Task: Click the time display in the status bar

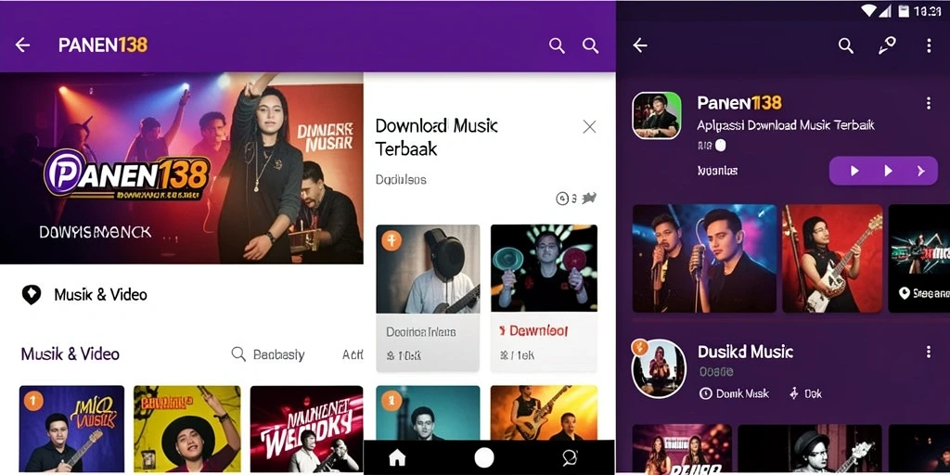Action: (x=927, y=10)
